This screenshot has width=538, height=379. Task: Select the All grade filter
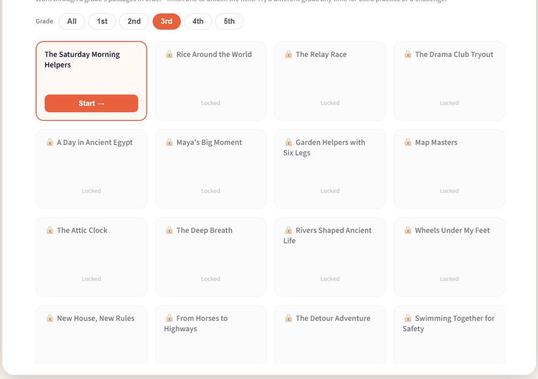coord(72,21)
